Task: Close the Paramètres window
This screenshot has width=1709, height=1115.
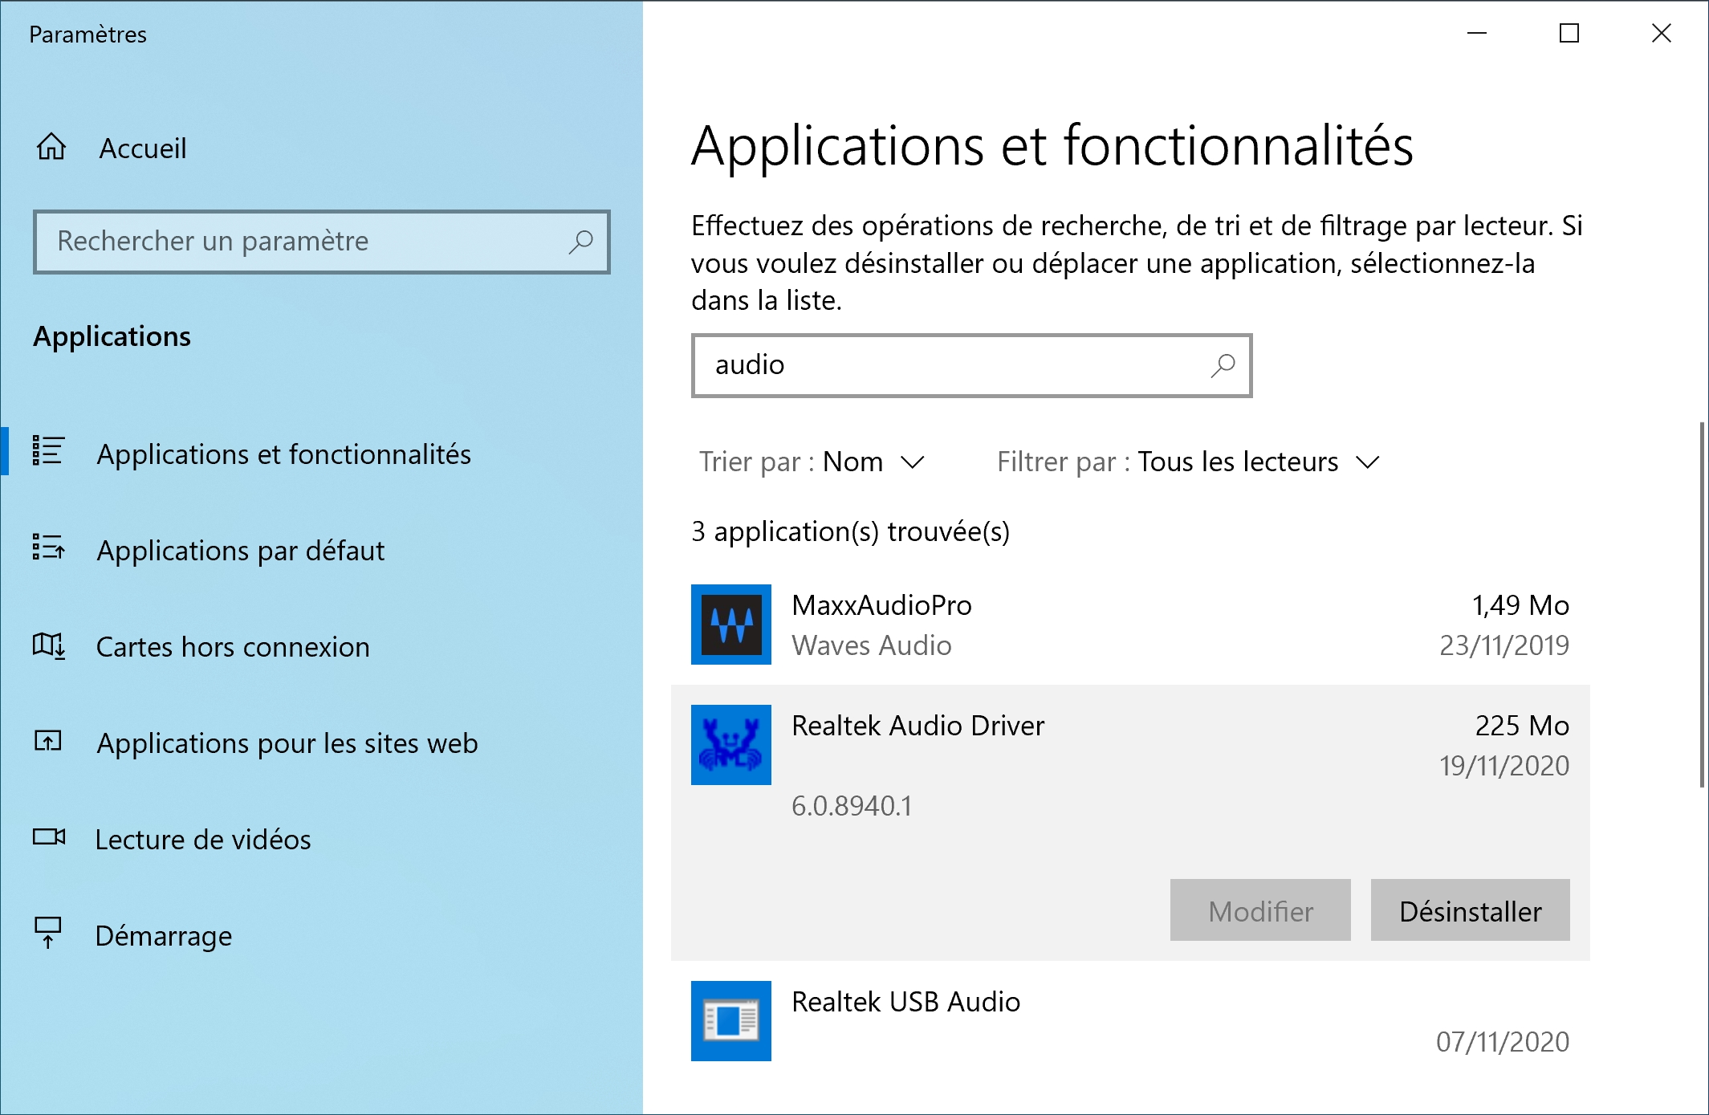Action: [x=1662, y=34]
